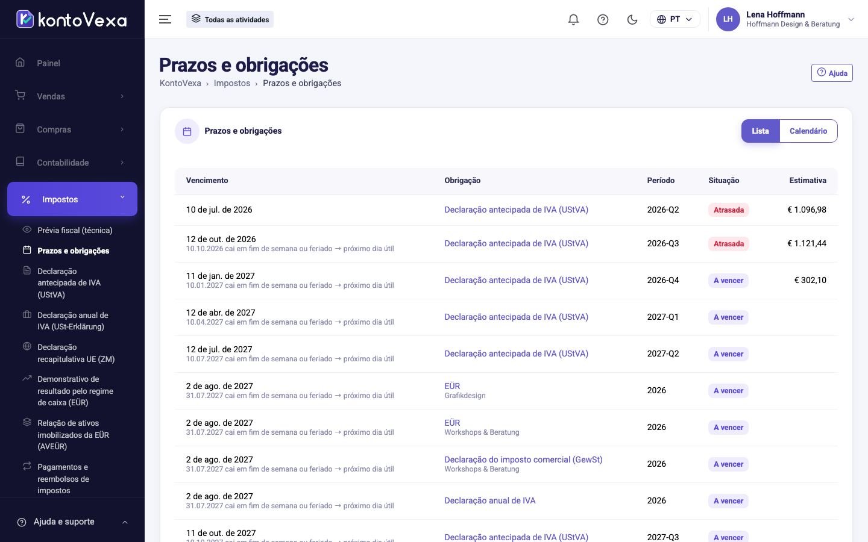Click the Ajuda button
Viewport: 868px width, 542px height.
tap(832, 73)
